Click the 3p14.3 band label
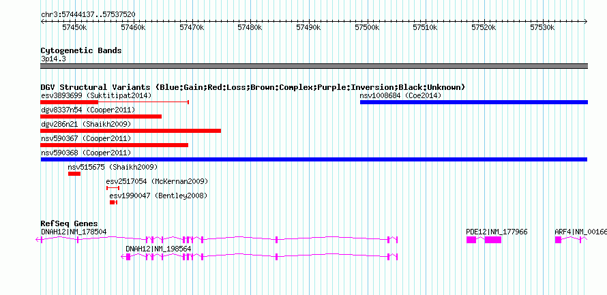607x295 pixels. [53, 59]
